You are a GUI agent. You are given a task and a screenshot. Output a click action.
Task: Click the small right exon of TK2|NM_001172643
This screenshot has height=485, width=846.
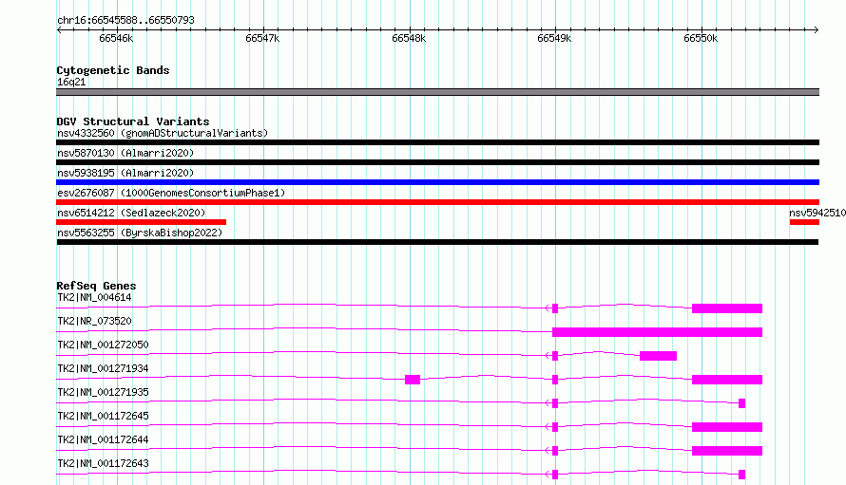coord(741,475)
